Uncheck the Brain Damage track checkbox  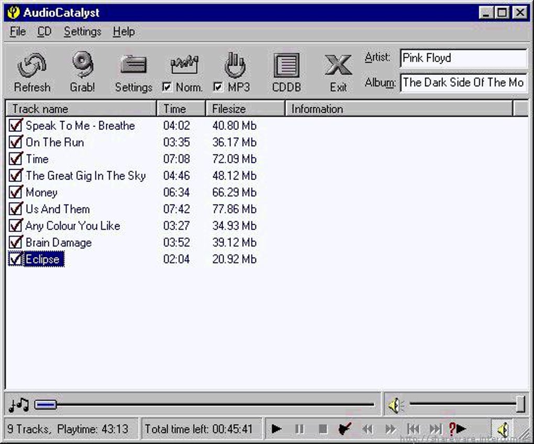tap(15, 242)
